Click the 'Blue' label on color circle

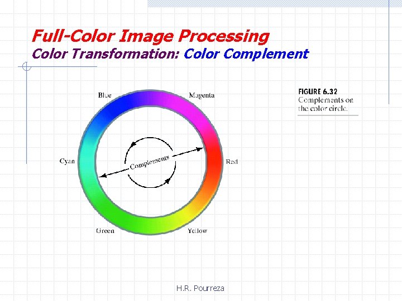coord(104,95)
